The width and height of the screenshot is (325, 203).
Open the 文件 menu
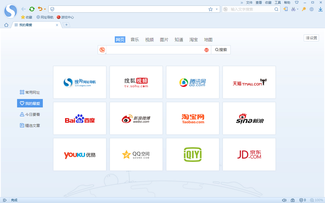pyautogui.click(x=249, y=3)
